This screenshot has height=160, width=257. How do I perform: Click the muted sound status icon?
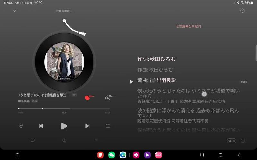coord(238,3)
